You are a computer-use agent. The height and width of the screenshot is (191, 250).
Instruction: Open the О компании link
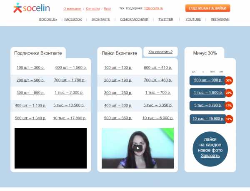[72, 9]
